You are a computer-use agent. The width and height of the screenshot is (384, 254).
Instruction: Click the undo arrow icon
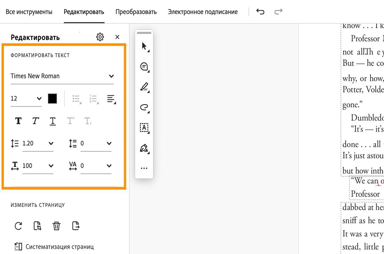260,12
